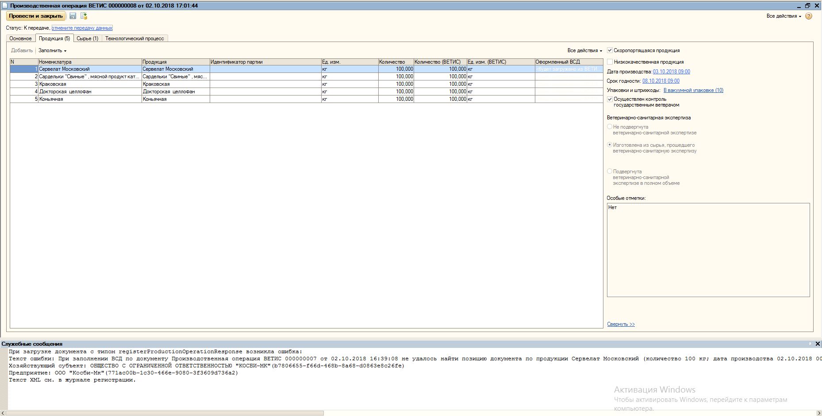
Task: Switch to the Основное tab
Action: pos(20,38)
